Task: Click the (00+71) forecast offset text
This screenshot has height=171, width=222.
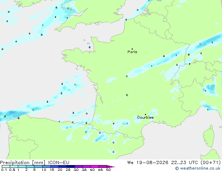Action: click(x=210, y=163)
